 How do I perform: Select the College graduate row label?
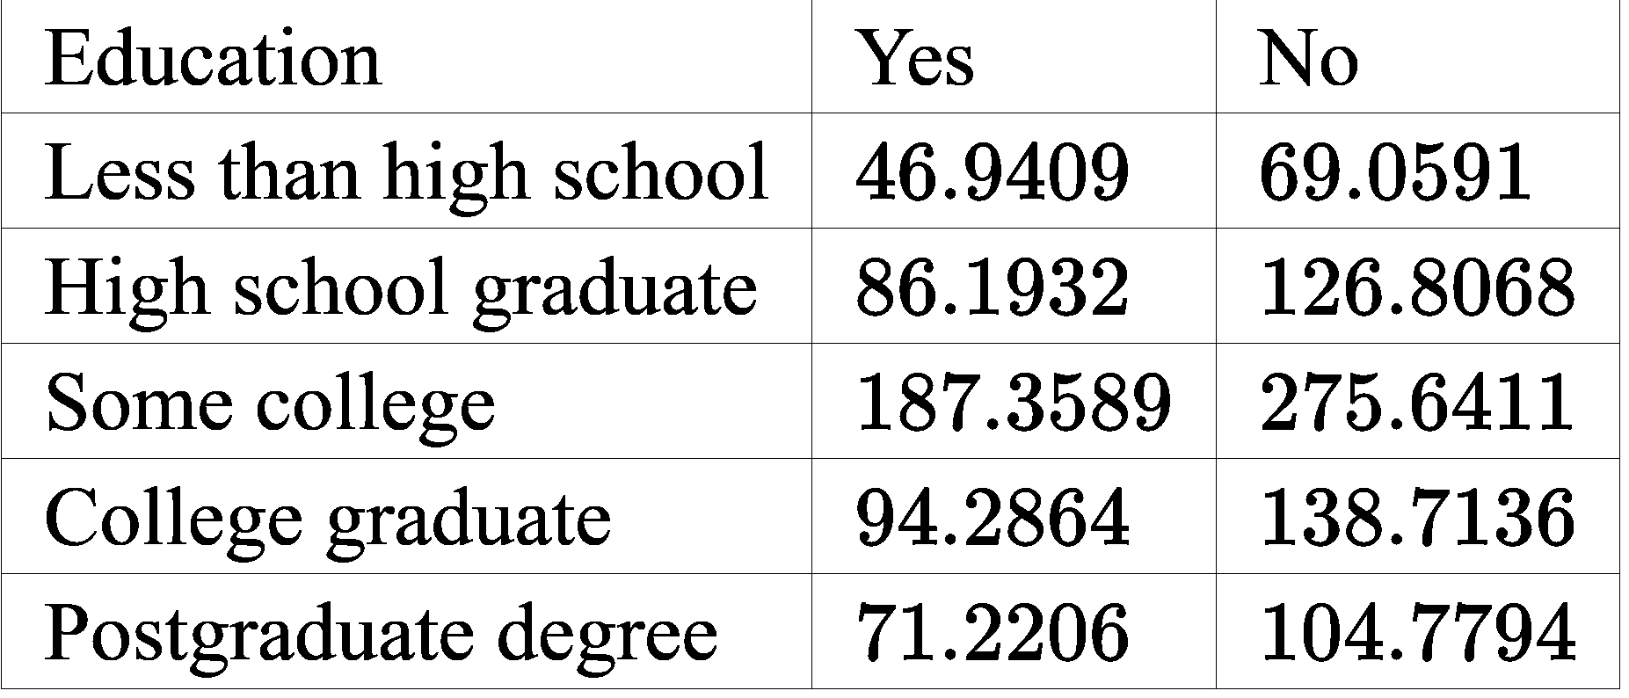click(327, 516)
